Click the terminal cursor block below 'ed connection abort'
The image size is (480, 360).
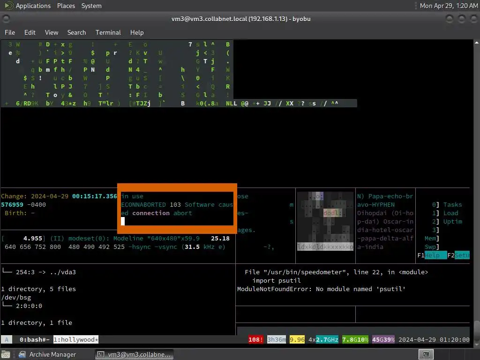(x=123, y=221)
